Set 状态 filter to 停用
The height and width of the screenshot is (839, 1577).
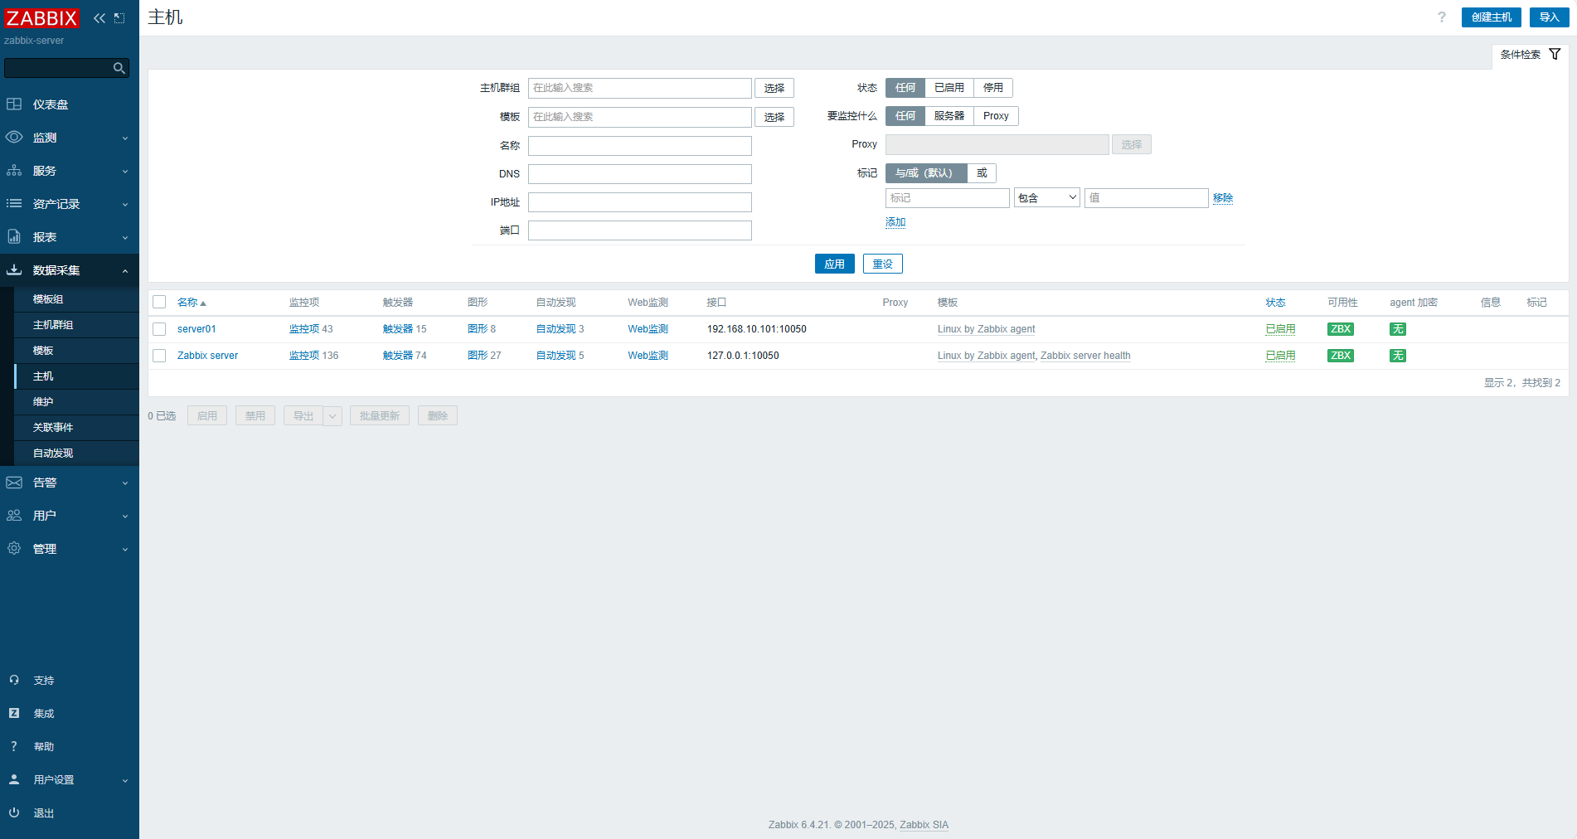point(993,88)
